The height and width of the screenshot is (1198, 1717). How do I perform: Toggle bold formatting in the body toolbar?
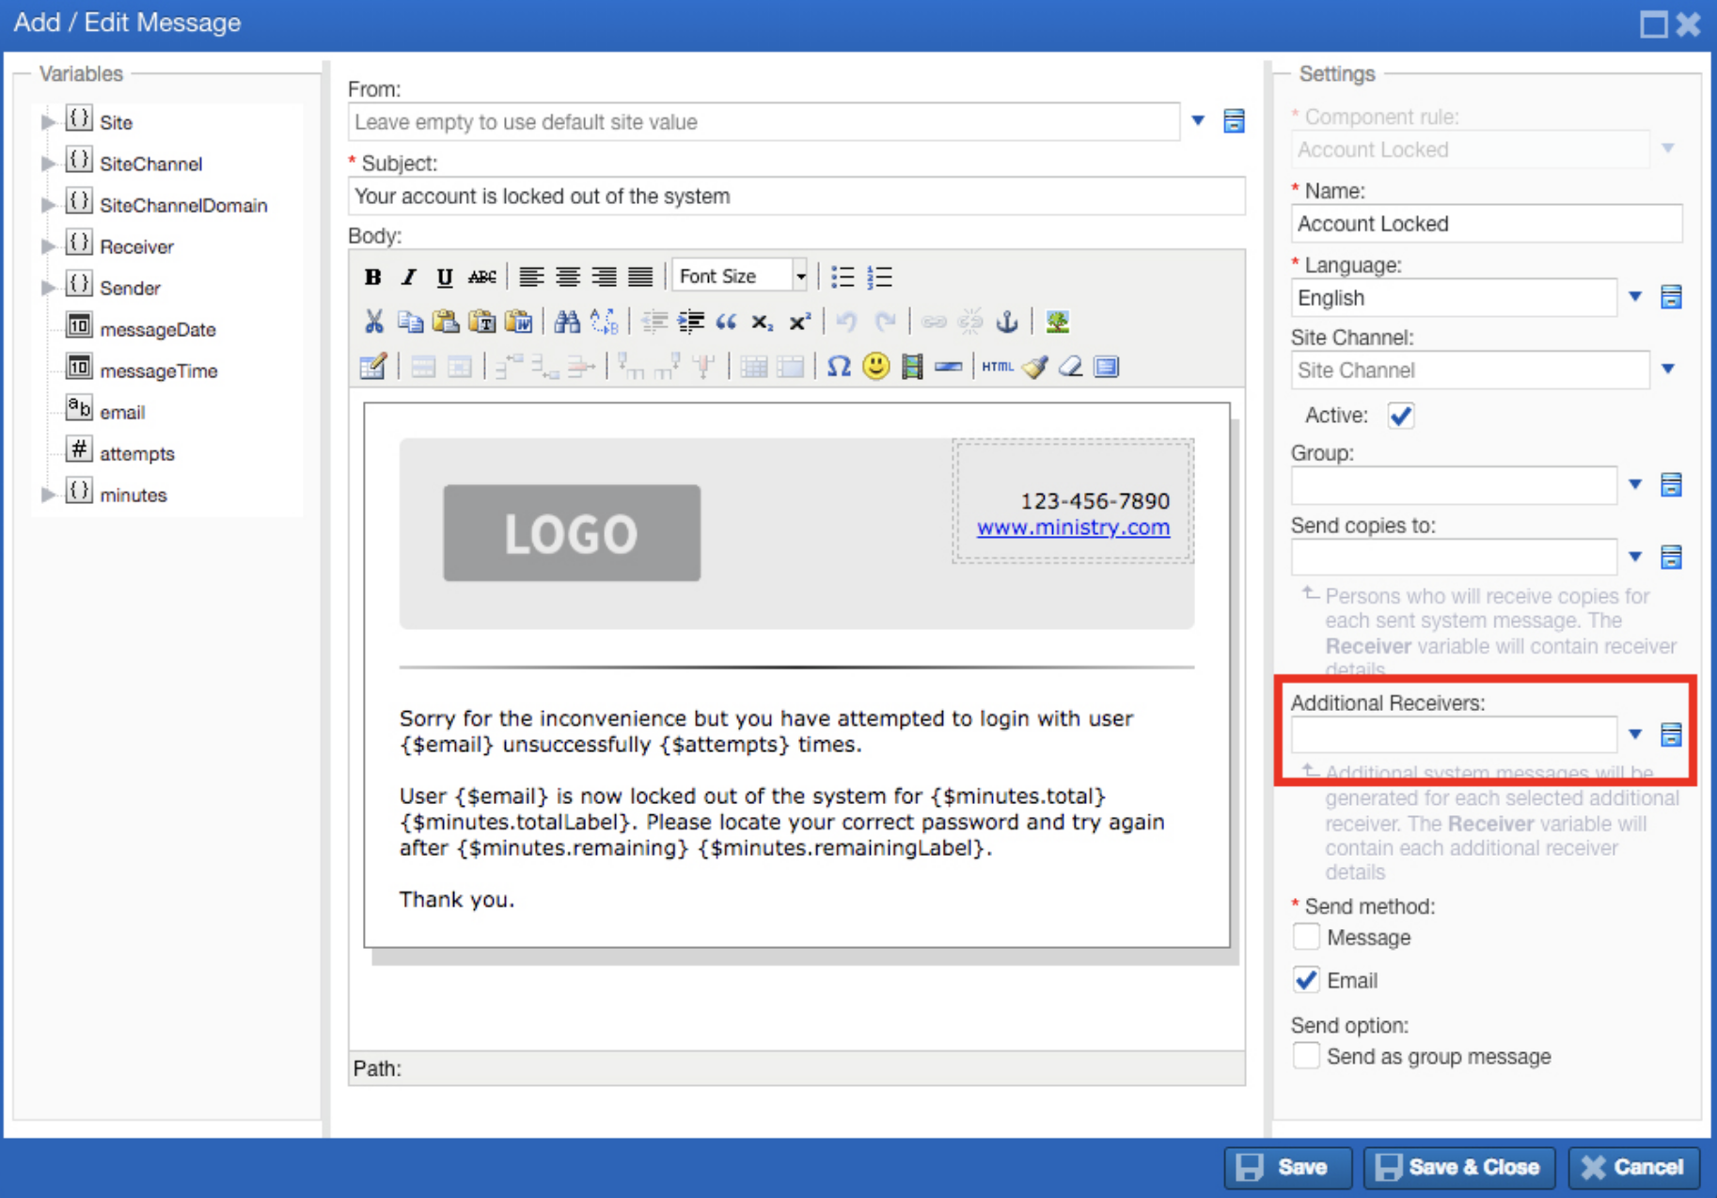(372, 276)
